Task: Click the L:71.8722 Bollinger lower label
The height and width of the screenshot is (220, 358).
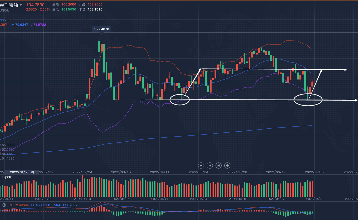Action: coord(38,25)
